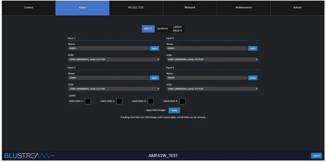
Task: Click the Input 2 Name field HDMI2
Action: point(207,48)
